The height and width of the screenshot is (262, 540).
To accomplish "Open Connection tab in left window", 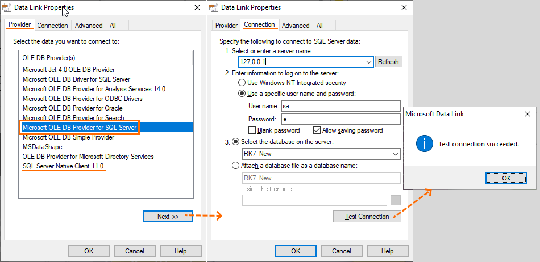I will 52,26.
